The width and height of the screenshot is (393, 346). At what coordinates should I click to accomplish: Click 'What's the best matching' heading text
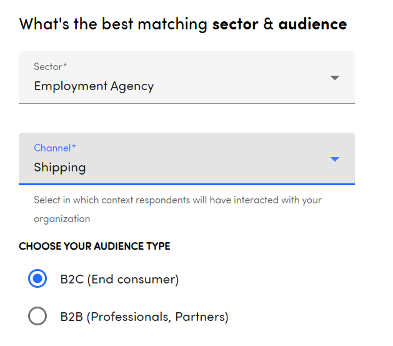[x=113, y=24]
